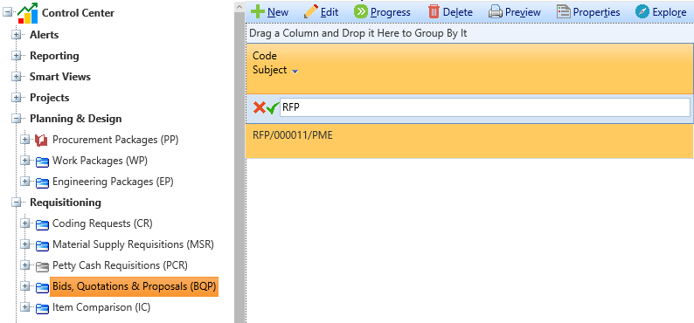
Task: Expand Item Comparison (IC) node
Action: [25, 307]
